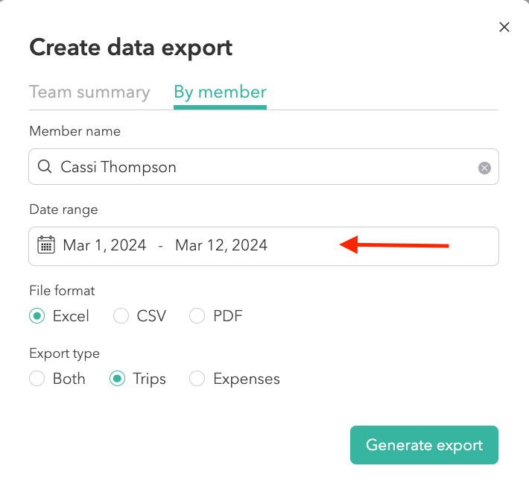This screenshot has width=529, height=489.
Task: Edit the Mar 1, 2024 start date
Action: pos(104,245)
